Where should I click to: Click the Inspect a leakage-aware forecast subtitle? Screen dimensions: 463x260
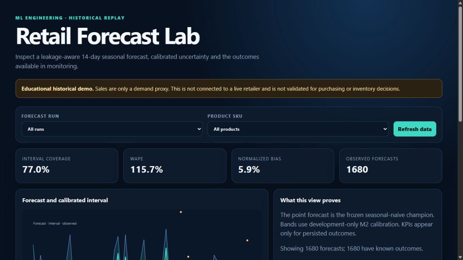(137, 61)
